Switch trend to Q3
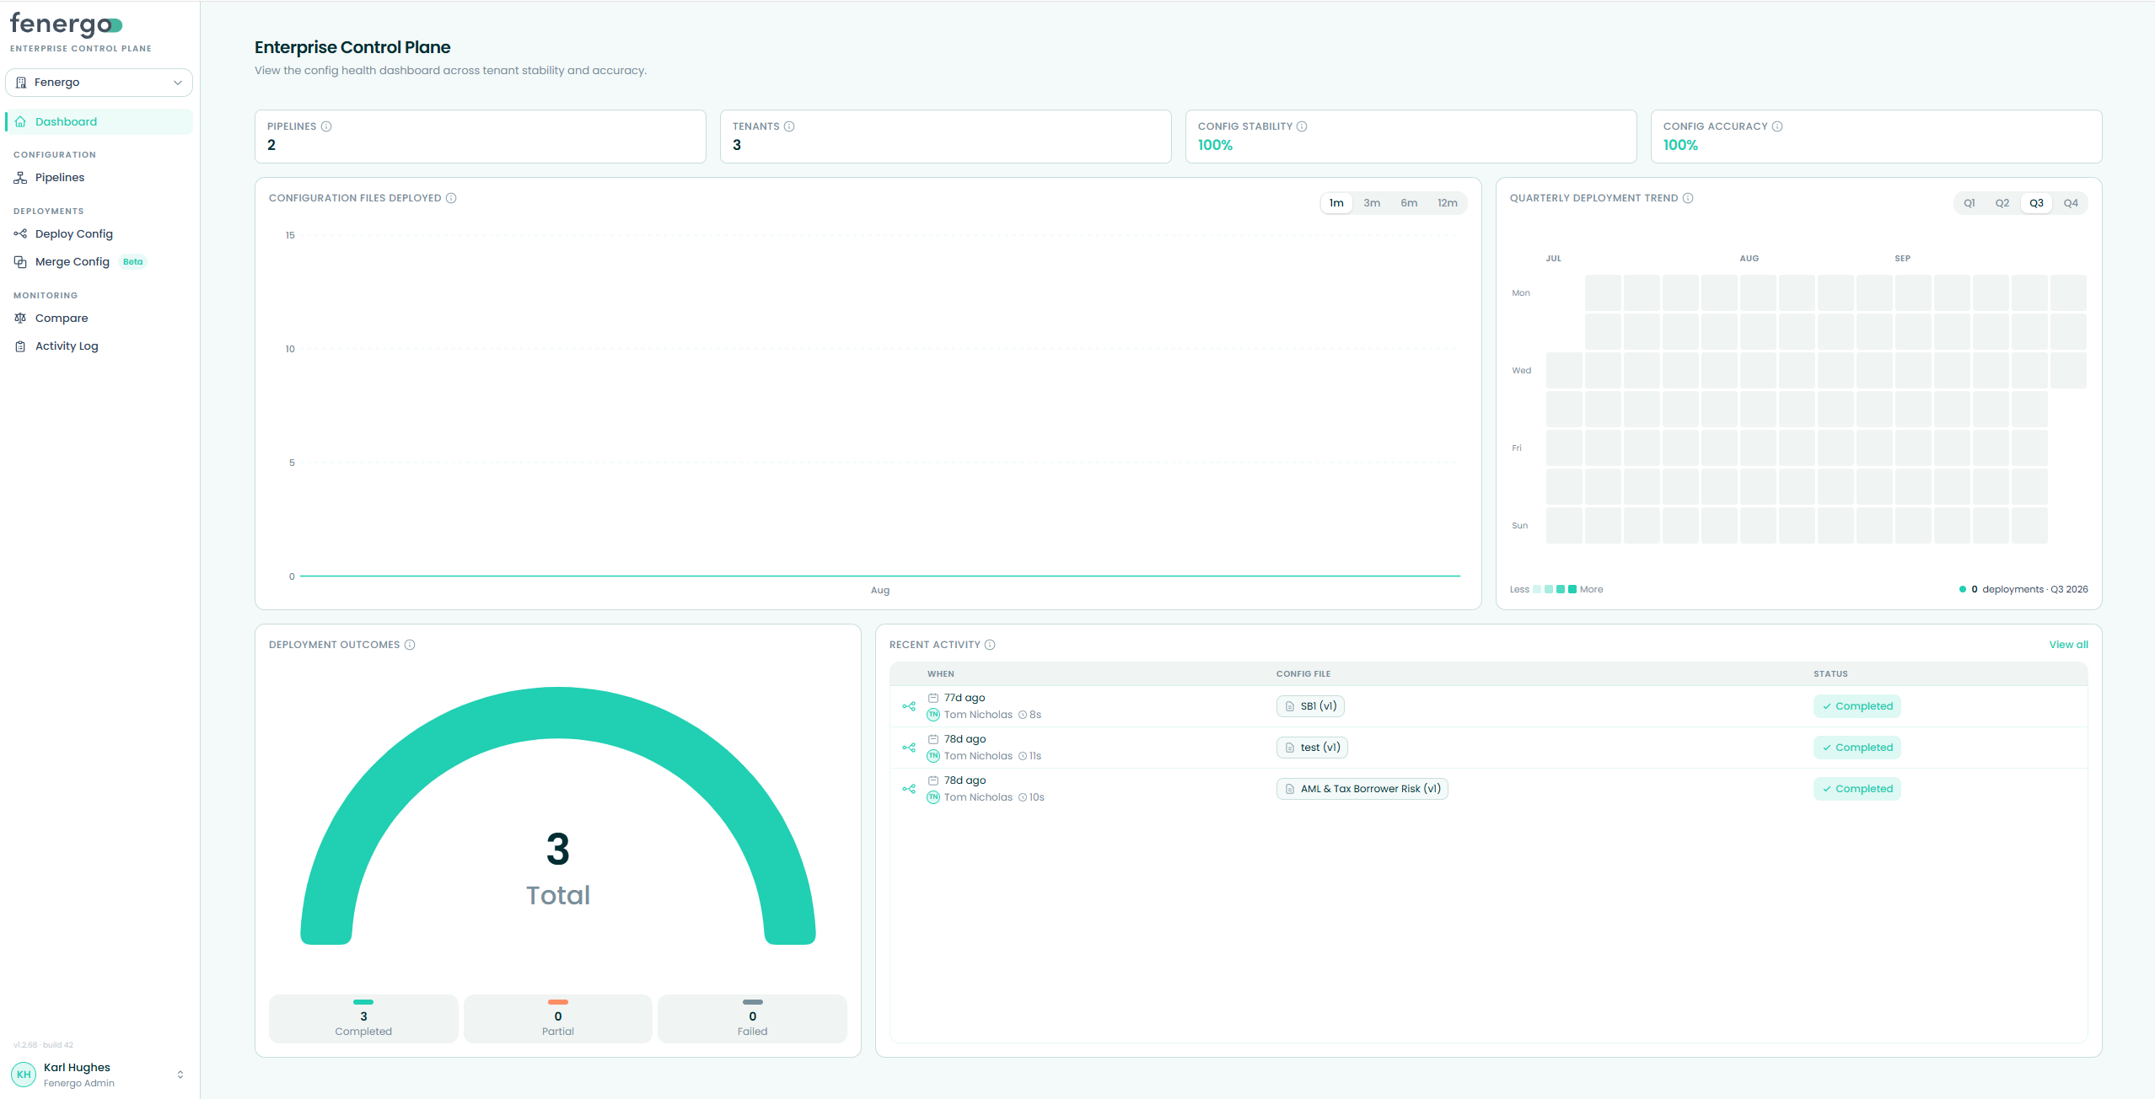Screen dimensions: 2155x1099 2036,203
